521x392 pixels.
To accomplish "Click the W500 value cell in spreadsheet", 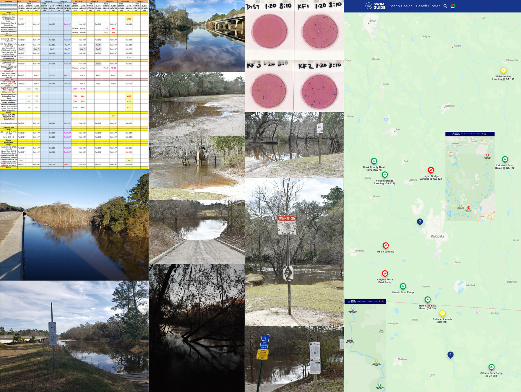I will point(129,19).
